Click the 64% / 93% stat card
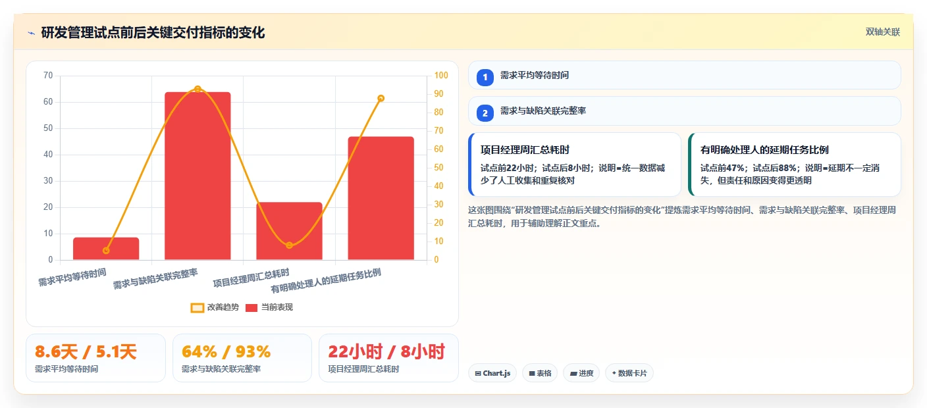Image resolution: width=927 pixels, height=408 pixels. (x=242, y=358)
